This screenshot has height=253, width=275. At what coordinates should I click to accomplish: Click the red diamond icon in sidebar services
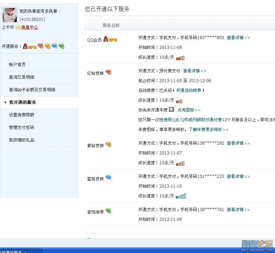tap(40, 46)
